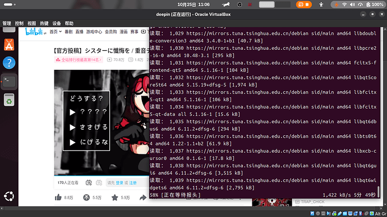Click the USB indicator in VirtualBox status bar
Screen dimensions: 387x217
(x=340, y=214)
